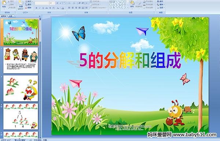Close the slide thumbnail pane

[x=40, y=16]
